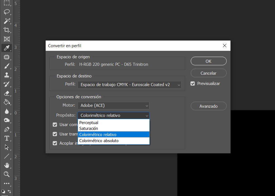Pick the Crop tool
Image resolution: width=275 pixels, height=196 pixels.
coord(7,30)
